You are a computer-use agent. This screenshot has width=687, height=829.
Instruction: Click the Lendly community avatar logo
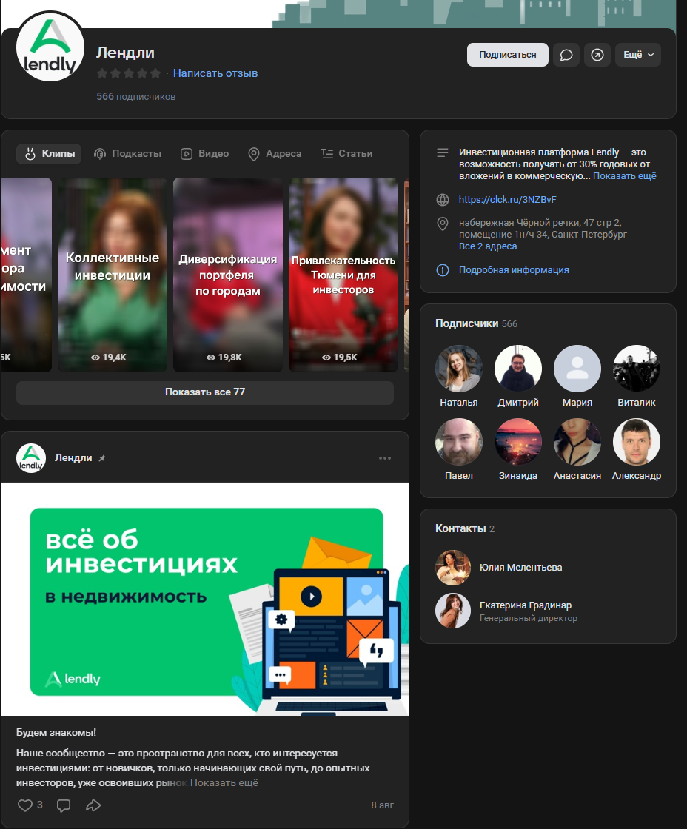click(50, 47)
